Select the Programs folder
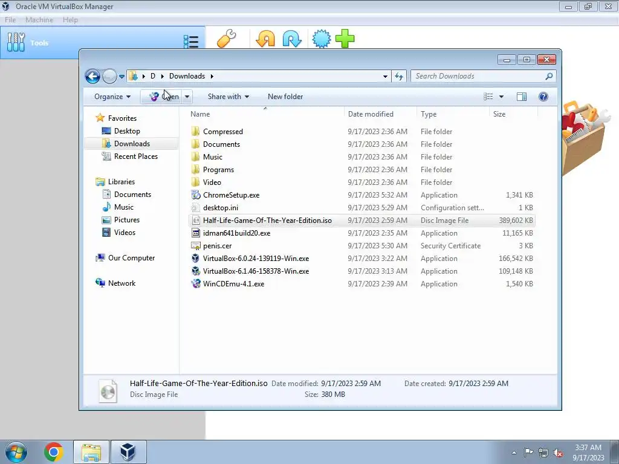Image resolution: width=619 pixels, height=464 pixels. tap(218, 170)
